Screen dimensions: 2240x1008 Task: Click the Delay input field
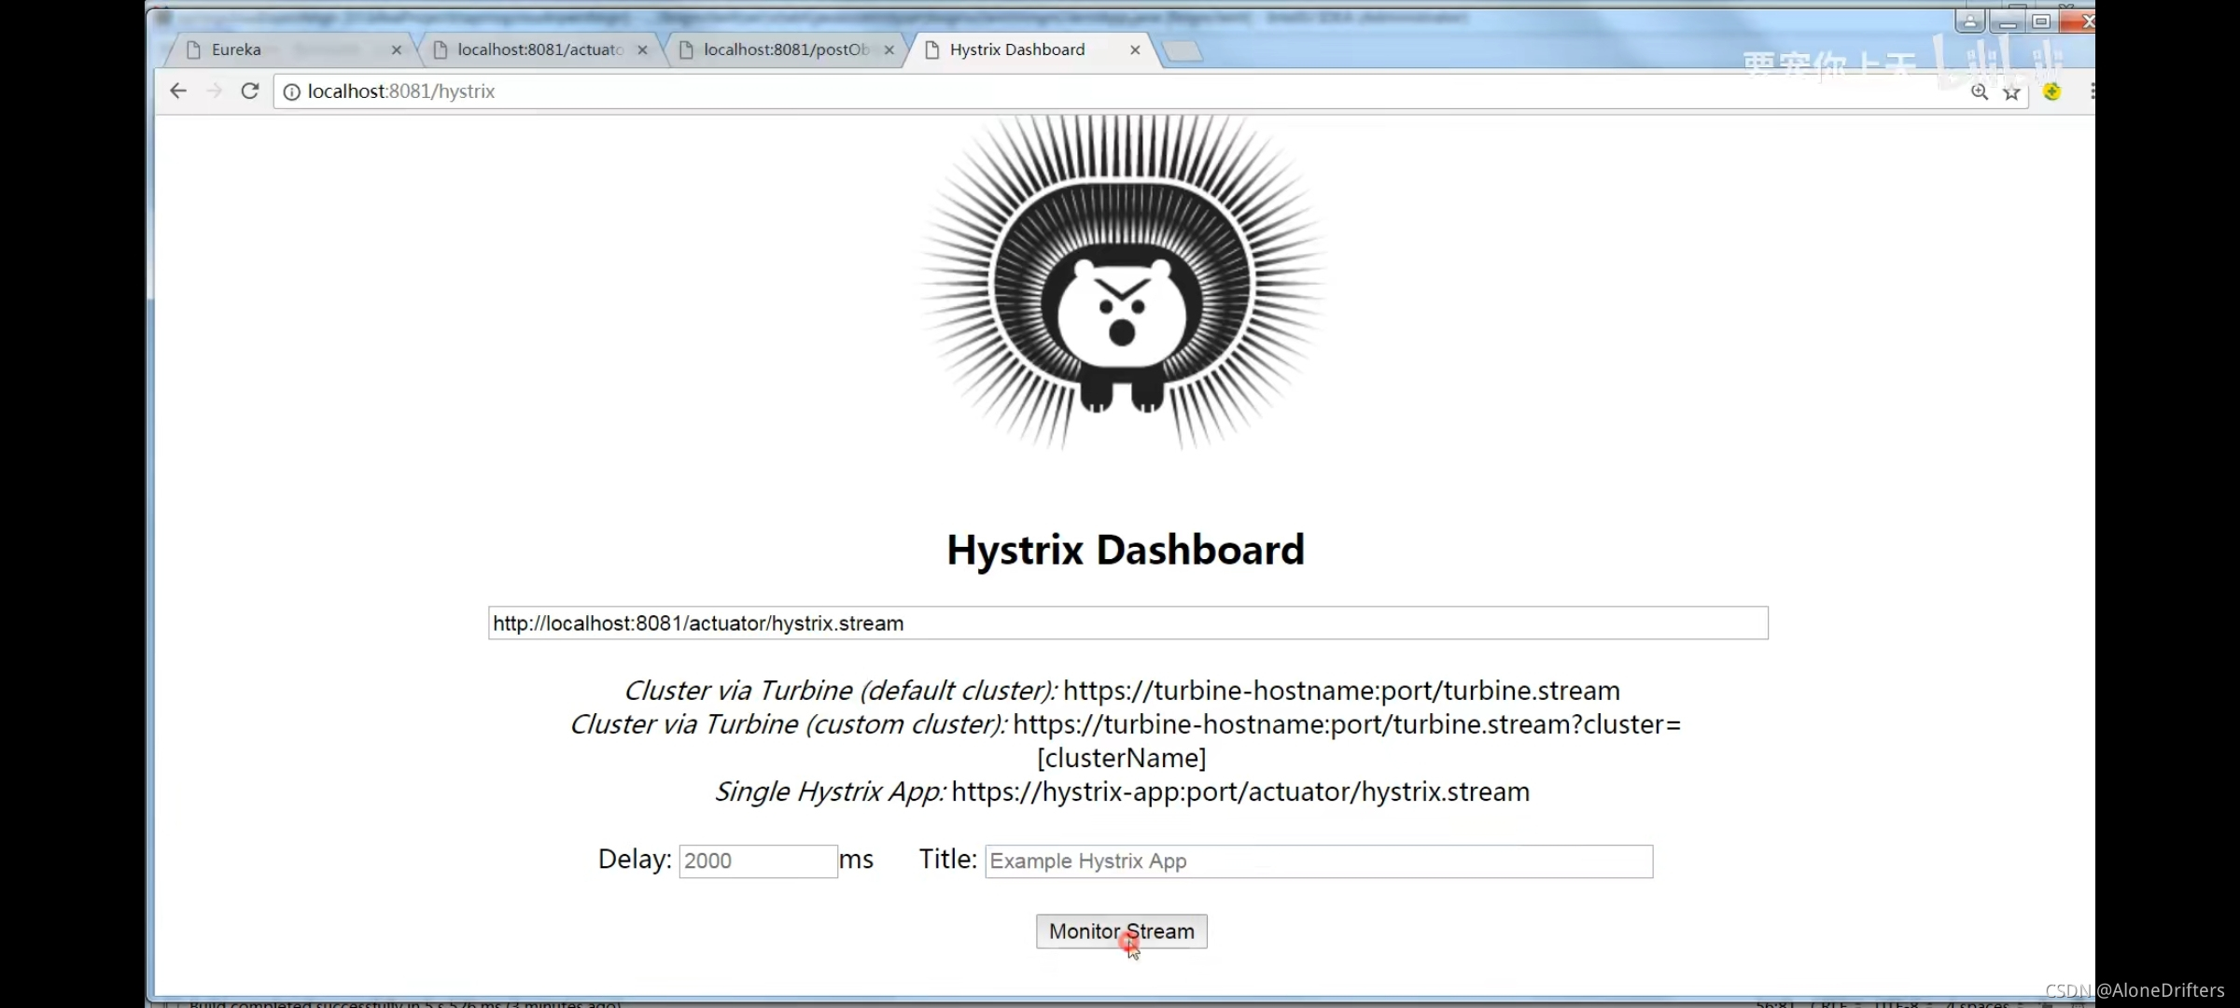click(758, 861)
